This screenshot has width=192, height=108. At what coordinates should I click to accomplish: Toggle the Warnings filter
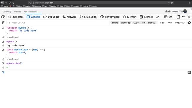click(x=126, y=23)
